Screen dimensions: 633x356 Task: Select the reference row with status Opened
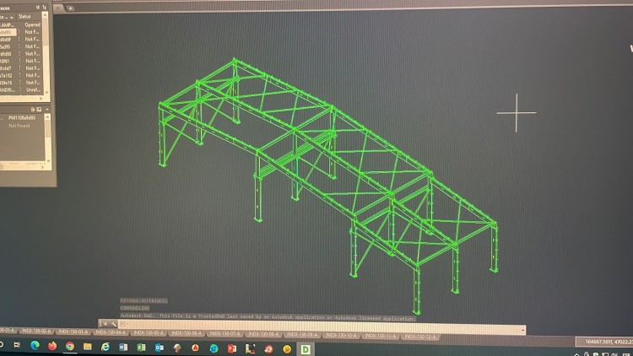(x=20, y=24)
